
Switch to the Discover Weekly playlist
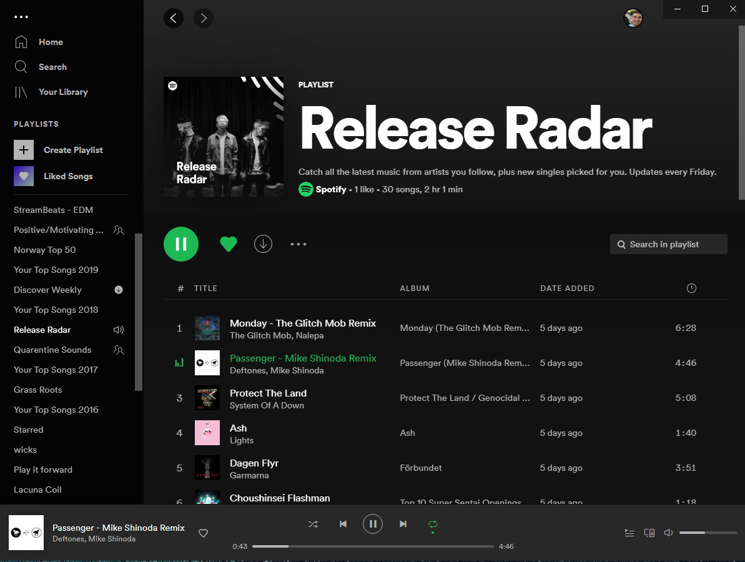47,290
